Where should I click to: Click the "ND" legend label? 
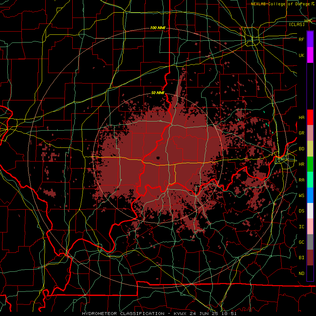[x=301, y=274]
